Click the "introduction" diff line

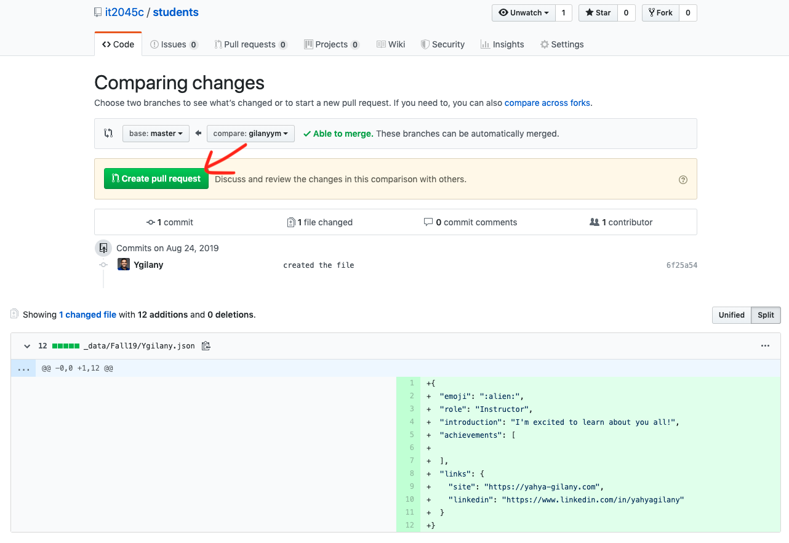click(600, 422)
